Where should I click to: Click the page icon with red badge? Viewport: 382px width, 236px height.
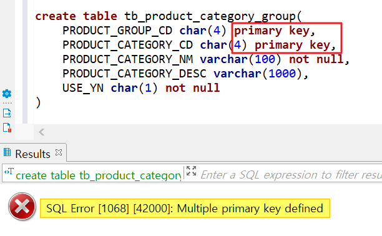point(7,128)
